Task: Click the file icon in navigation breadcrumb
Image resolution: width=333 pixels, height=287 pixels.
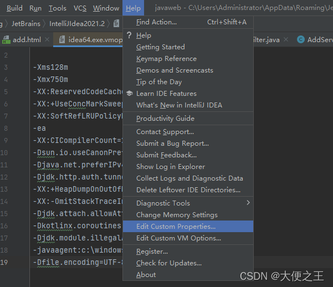Action: point(116,23)
